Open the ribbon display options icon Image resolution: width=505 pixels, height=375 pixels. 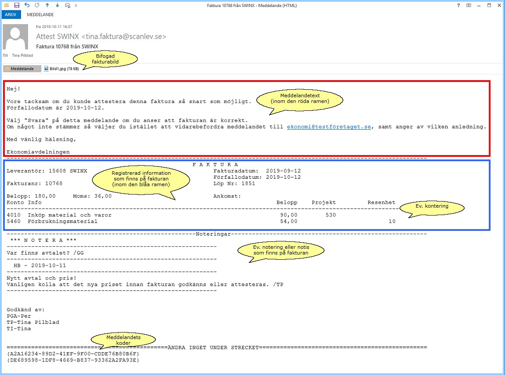[x=469, y=5]
